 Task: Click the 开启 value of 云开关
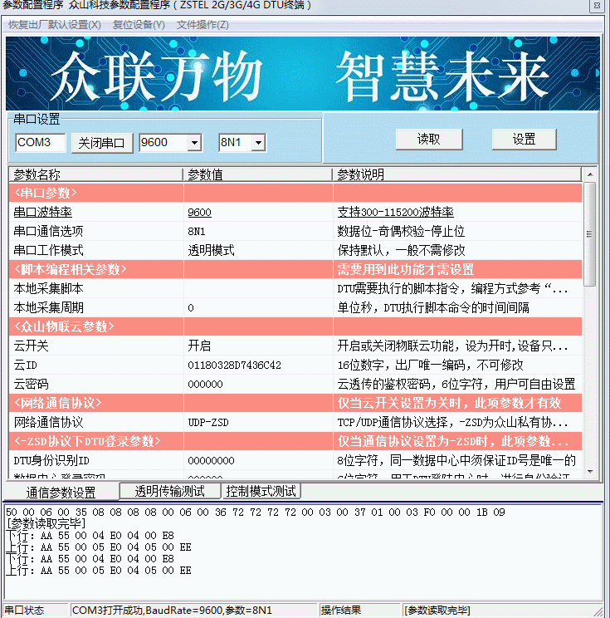[x=199, y=346]
